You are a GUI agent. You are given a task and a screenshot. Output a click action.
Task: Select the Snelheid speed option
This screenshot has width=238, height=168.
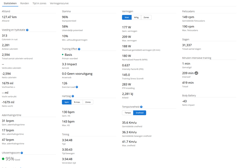139,113
